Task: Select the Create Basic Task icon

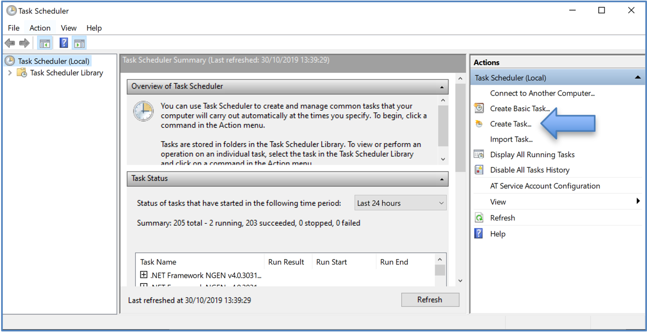Action: (x=478, y=108)
